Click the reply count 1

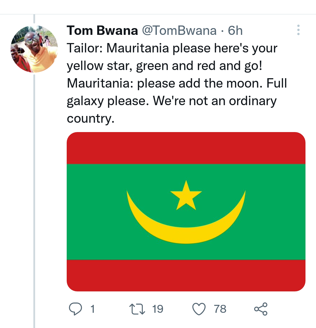pos(92,309)
